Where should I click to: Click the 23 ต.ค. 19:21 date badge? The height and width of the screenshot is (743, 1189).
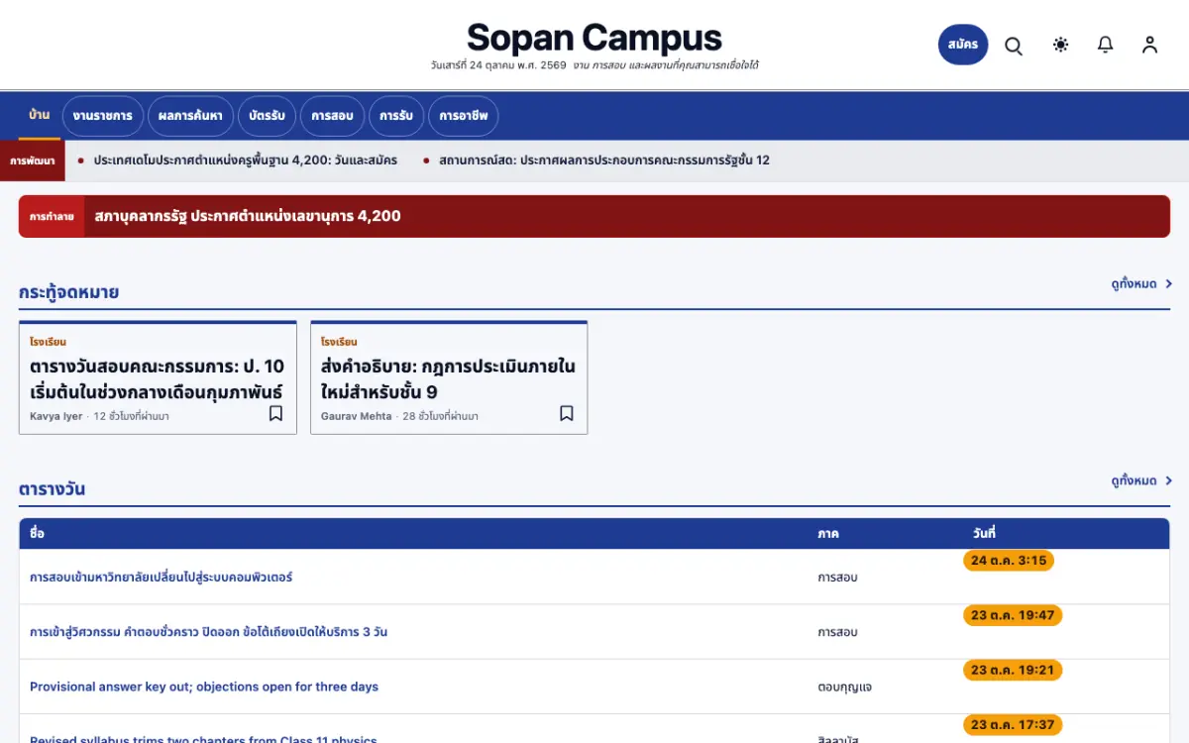coord(1013,671)
